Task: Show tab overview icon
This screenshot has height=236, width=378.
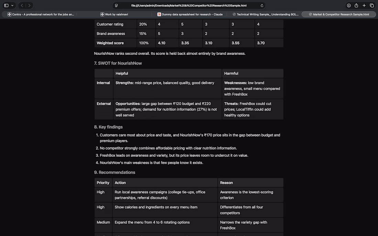Action: [x=372, y=5]
